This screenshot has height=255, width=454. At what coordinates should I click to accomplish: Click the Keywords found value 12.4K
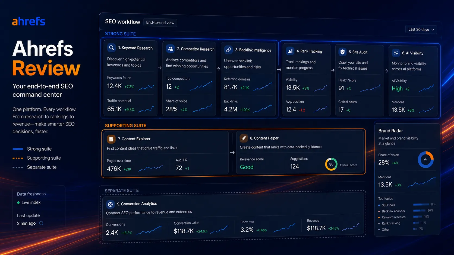(114, 86)
